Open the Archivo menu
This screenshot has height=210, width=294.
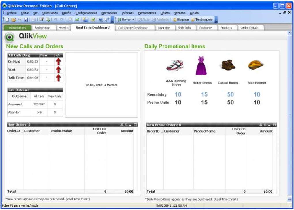click(x=12, y=13)
